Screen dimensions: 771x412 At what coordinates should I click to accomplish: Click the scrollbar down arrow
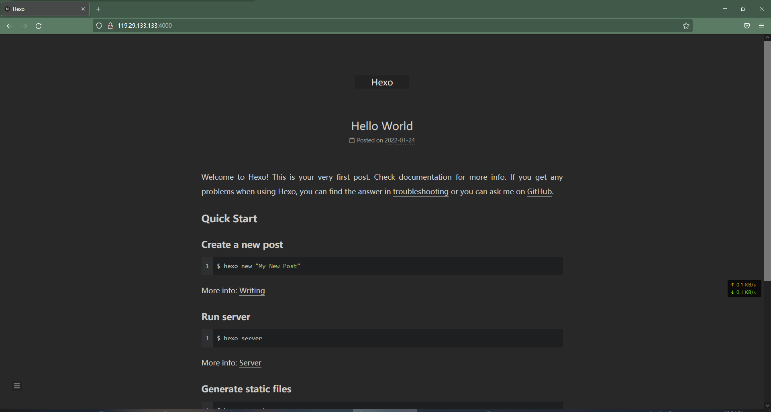click(767, 405)
